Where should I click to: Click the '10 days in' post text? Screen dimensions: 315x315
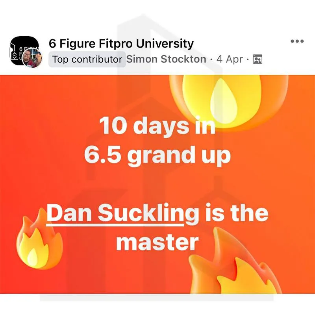click(x=157, y=126)
